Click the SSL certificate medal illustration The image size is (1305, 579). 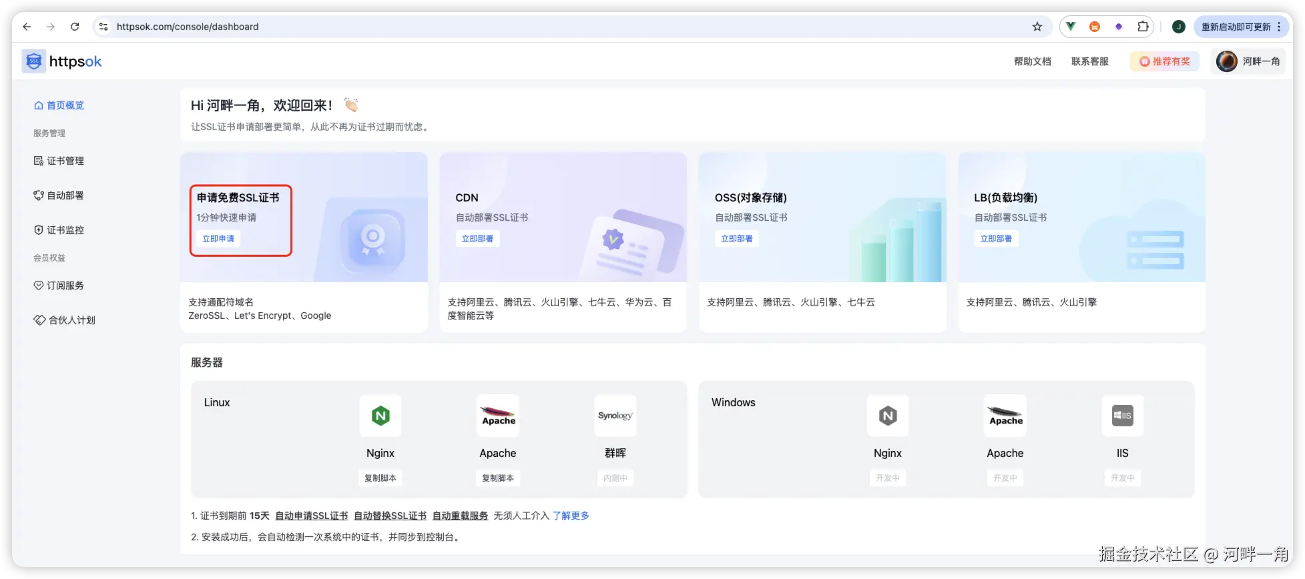tap(372, 241)
